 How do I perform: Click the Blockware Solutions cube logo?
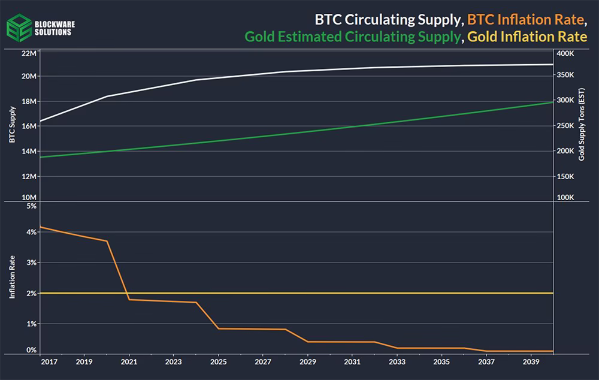pyautogui.click(x=19, y=28)
